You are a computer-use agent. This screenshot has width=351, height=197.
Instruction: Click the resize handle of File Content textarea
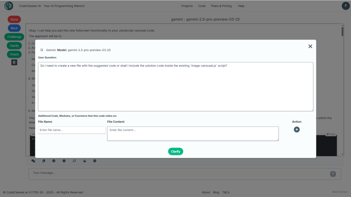(278, 140)
